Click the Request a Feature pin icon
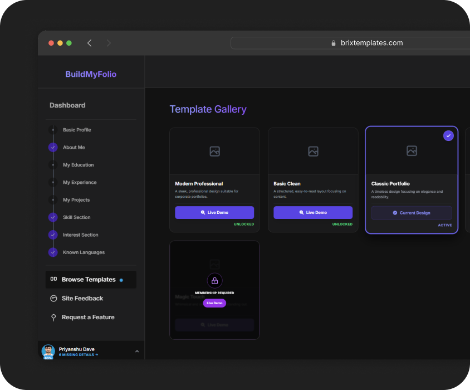Screen dimensions: 470x390 click(53, 317)
